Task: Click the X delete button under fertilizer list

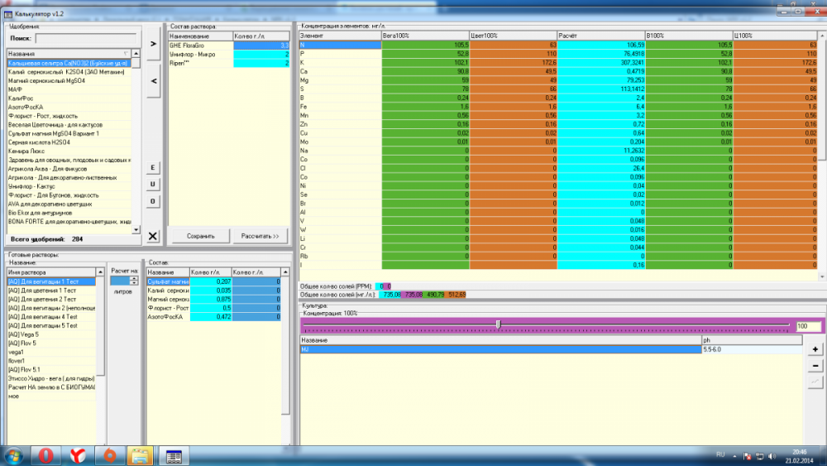Action: [x=153, y=236]
